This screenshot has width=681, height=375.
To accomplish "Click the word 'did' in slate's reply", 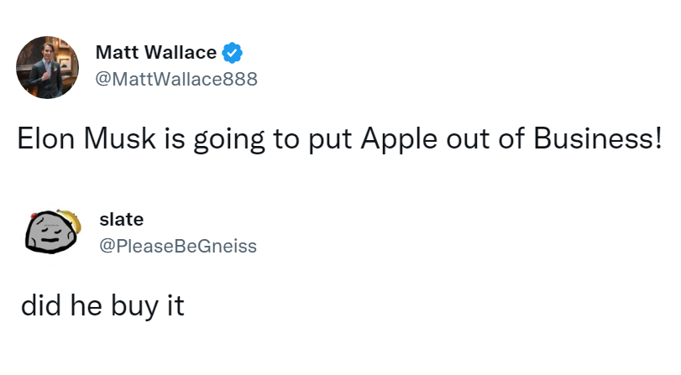I will point(40,305).
